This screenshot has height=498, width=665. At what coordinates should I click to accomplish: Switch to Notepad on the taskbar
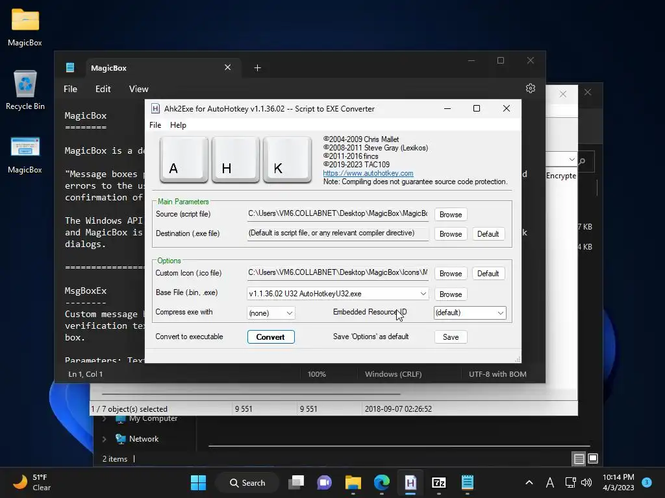point(468,482)
